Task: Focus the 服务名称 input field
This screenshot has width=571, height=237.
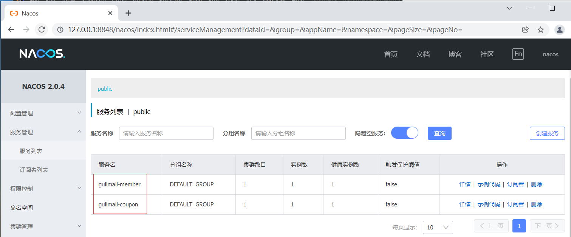Action: pyautogui.click(x=166, y=133)
